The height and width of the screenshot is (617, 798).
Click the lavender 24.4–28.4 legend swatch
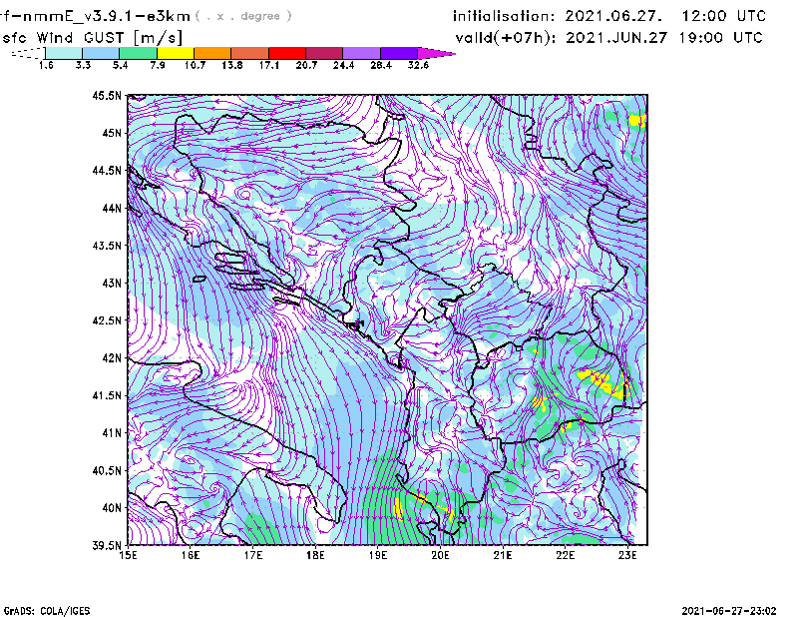362,53
